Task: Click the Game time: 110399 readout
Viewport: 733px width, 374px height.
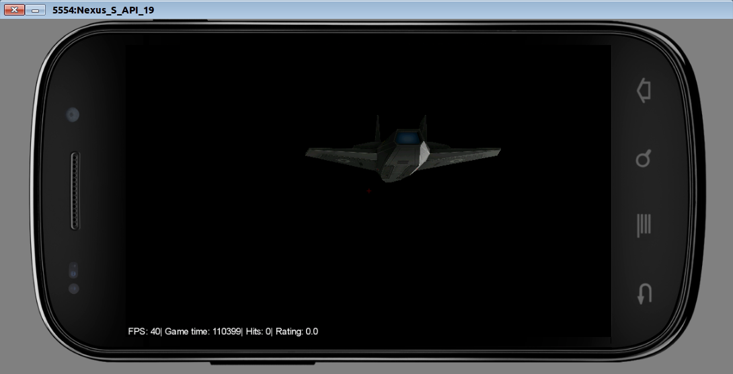Action: [x=202, y=332]
